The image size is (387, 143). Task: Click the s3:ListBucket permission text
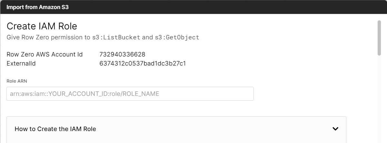(116, 37)
